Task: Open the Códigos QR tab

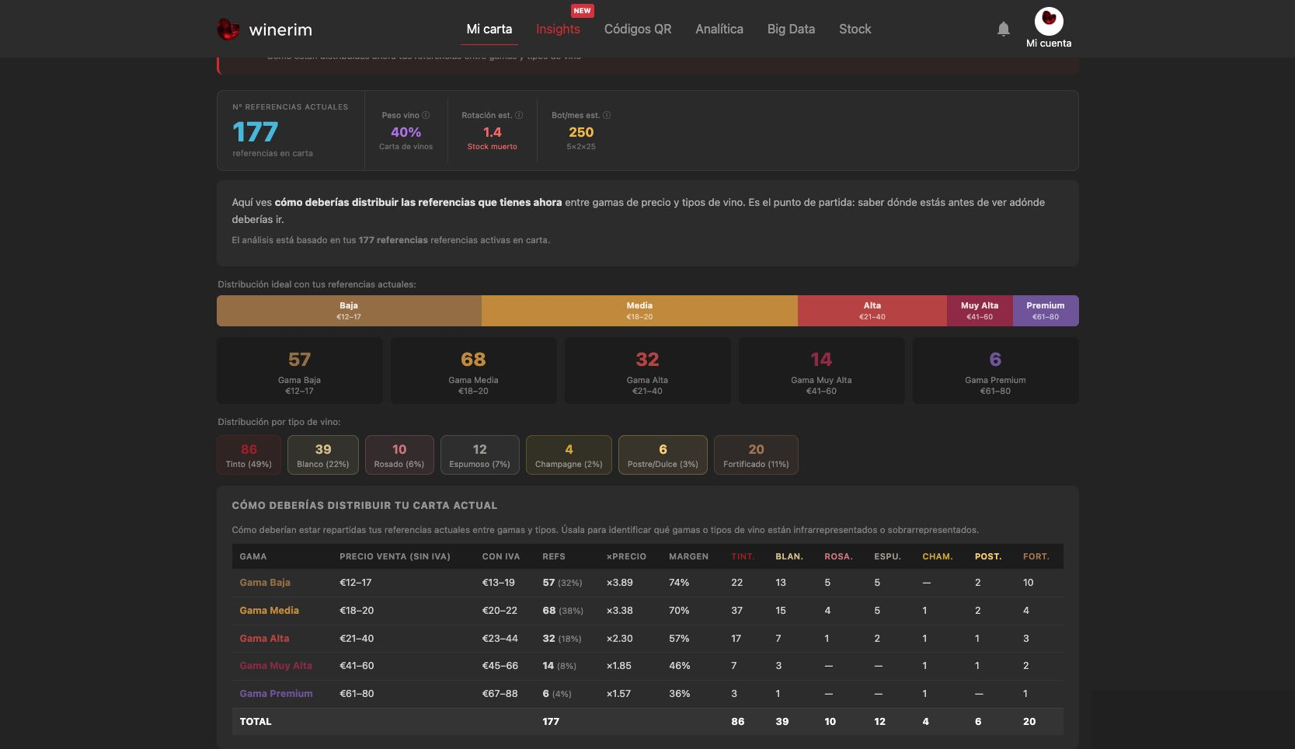Action: [x=638, y=29]
